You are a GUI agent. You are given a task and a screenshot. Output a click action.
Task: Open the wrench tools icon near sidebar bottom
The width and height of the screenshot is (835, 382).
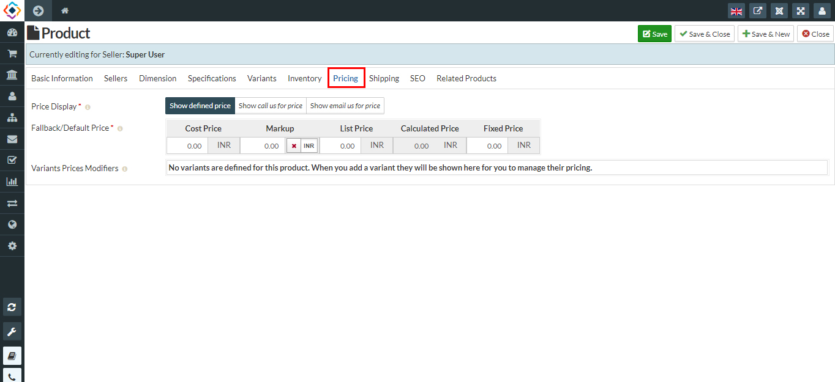(x=12, y=331)
